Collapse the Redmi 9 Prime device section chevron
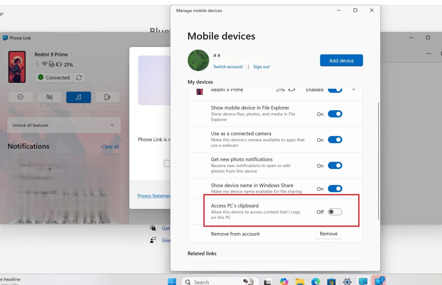The height and width of the screenshot is (285, 442). (x=354, y=90)
